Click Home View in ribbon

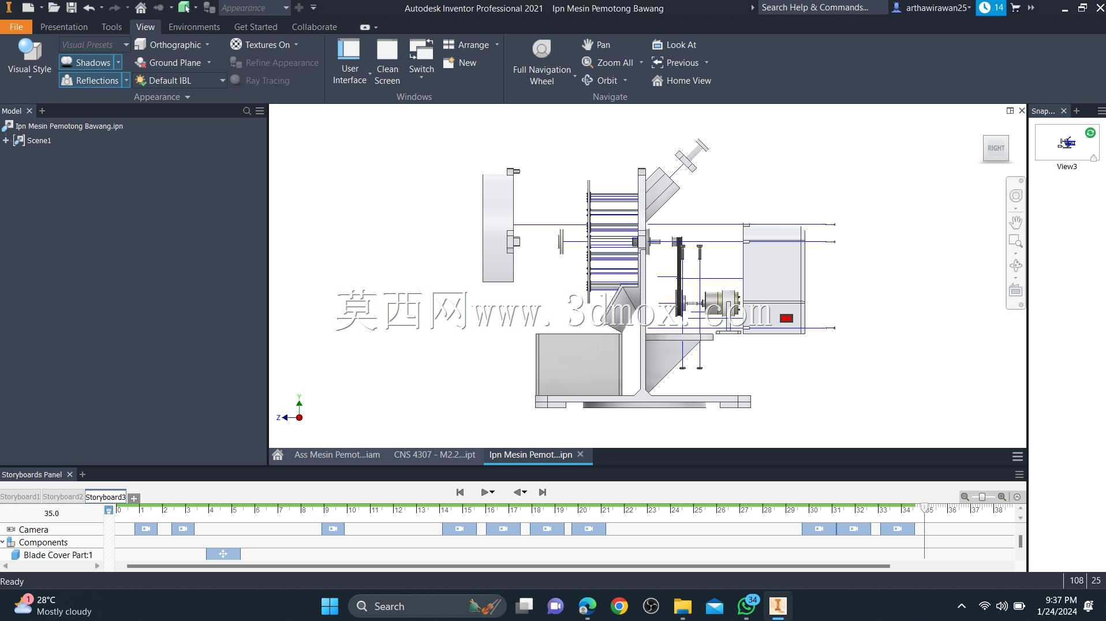pyautogui.click(x=682, y=80)
